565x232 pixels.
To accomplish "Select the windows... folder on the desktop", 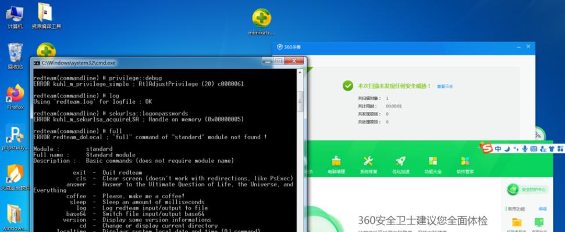I will (x=15, y=217).
